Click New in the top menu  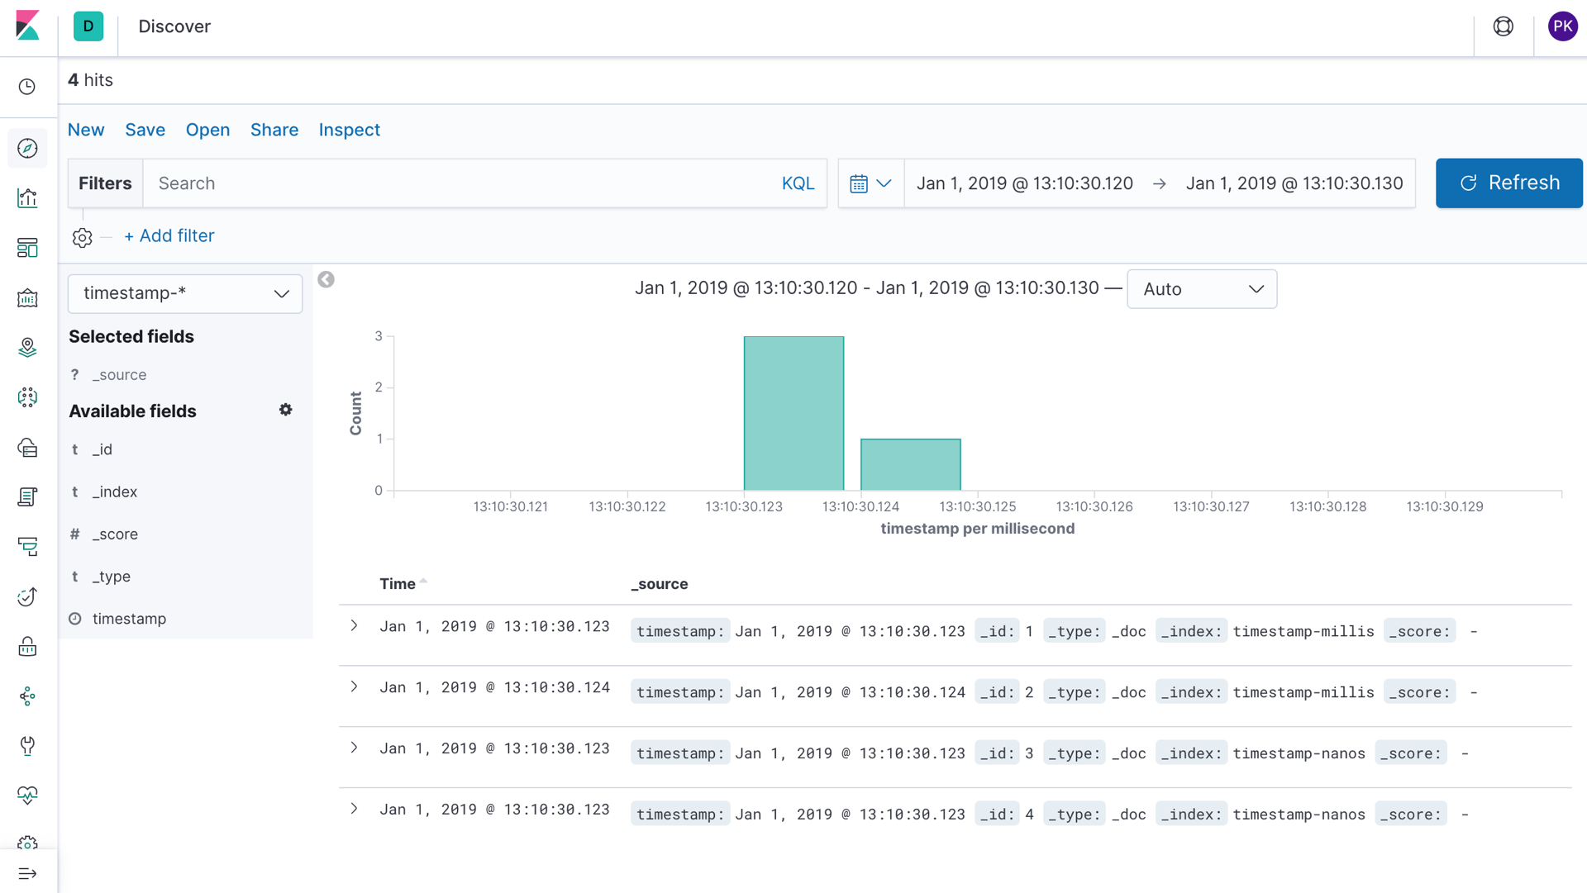[86, 130]
